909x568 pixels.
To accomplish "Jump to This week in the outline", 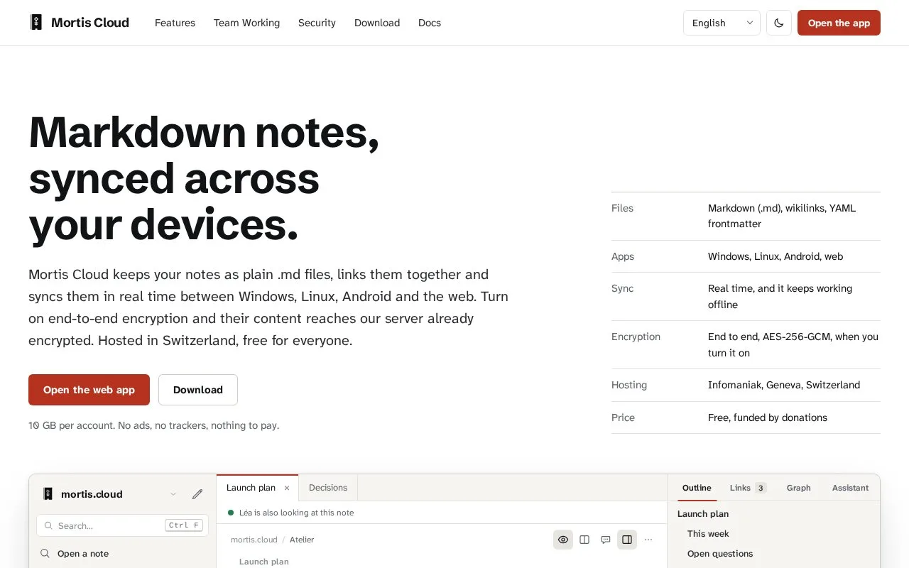I will (708, 534).
